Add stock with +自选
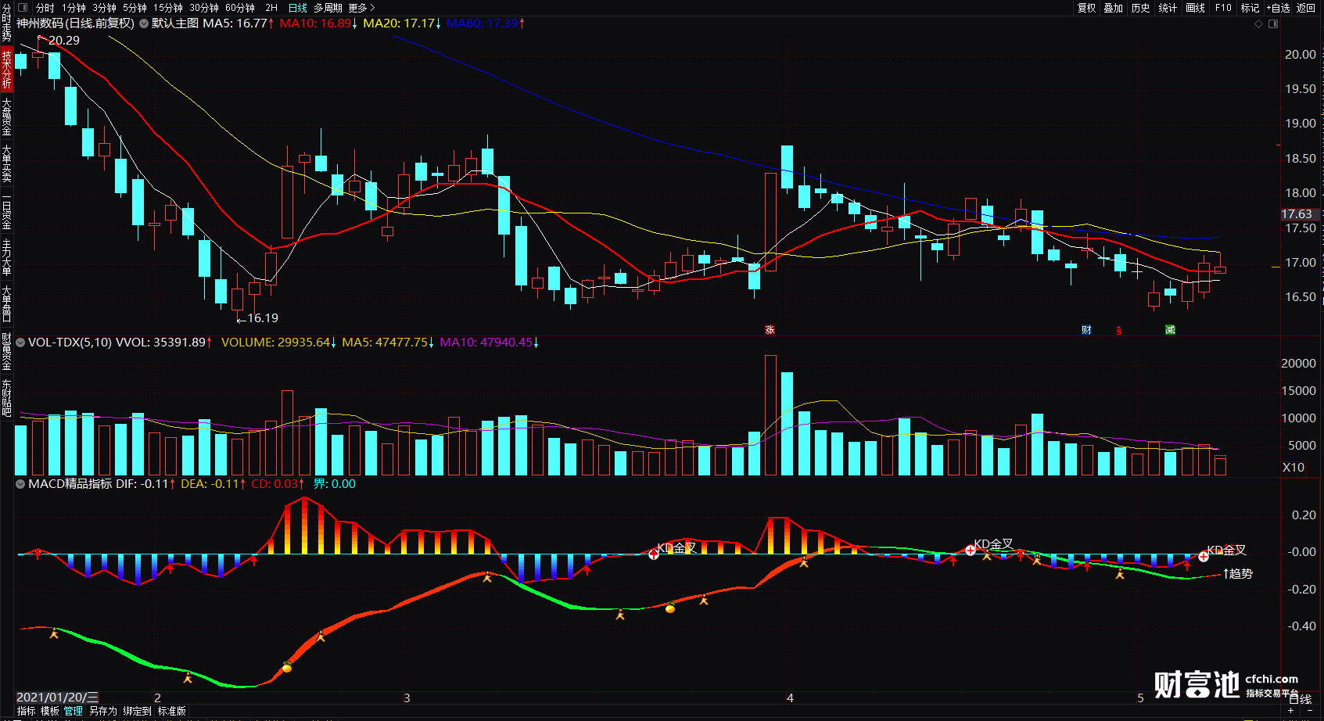 1279,8
